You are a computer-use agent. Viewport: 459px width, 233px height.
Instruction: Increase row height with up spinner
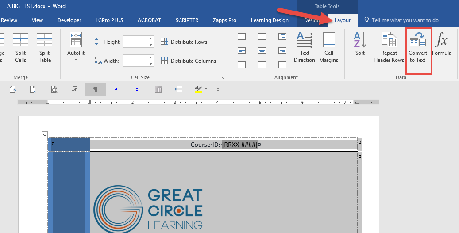(x=151, y=39)
